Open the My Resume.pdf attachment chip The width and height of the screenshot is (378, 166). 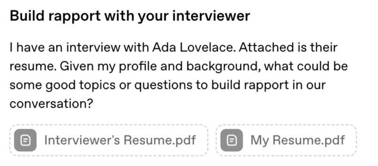286,140
